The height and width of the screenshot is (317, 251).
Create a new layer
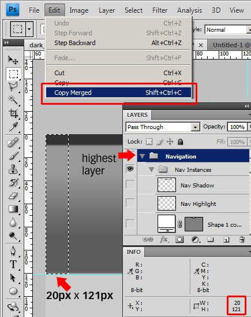click(x=226, y=239)
